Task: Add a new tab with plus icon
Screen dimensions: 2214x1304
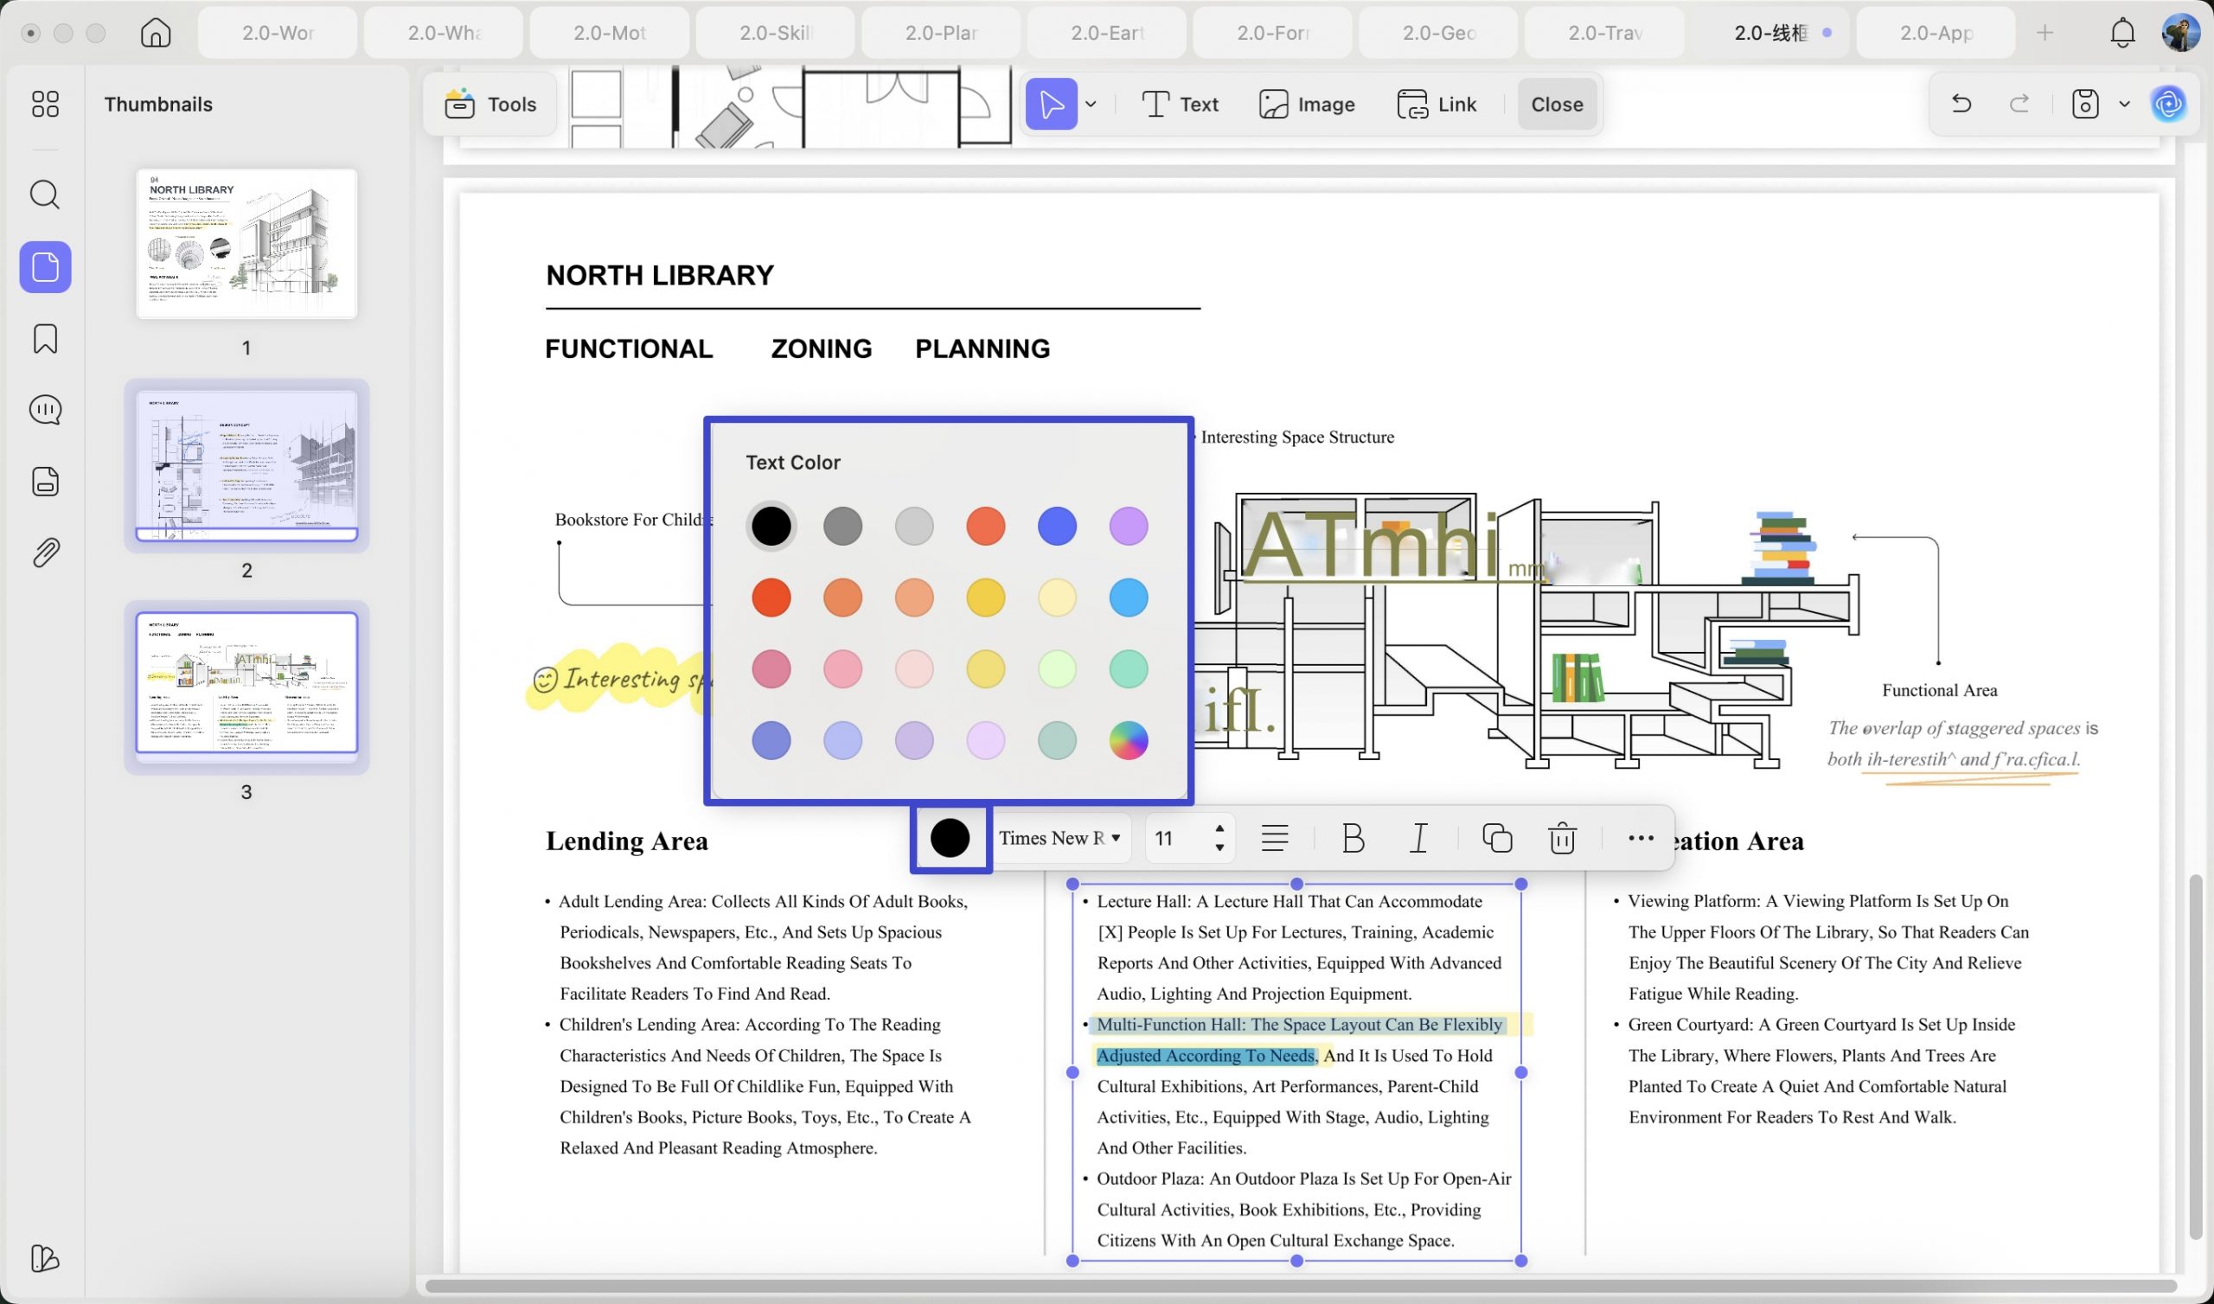Action: [x=2044, y=33]
